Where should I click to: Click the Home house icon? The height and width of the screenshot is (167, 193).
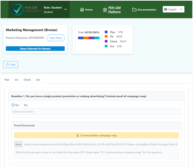pos(82,10)
